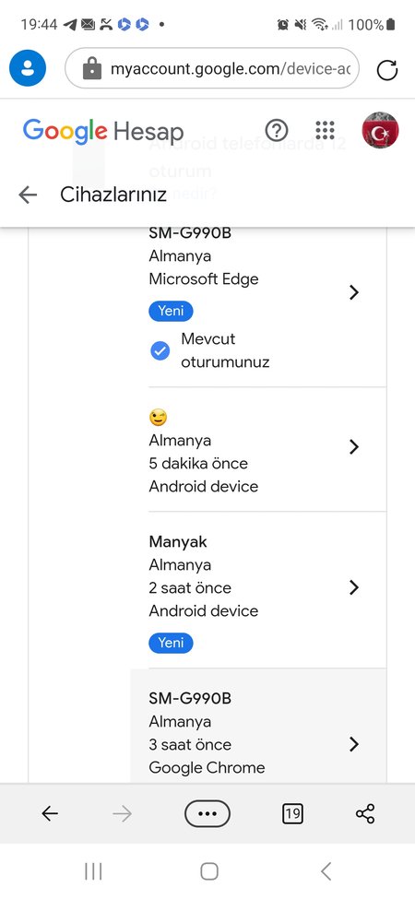Viewport: 415px width, 899px height.
Task: Go back from Cihazlarınız using arrow
Action: point(28,195)
